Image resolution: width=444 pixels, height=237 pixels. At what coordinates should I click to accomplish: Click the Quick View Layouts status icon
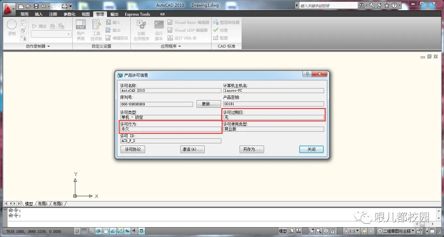(292, 231)
